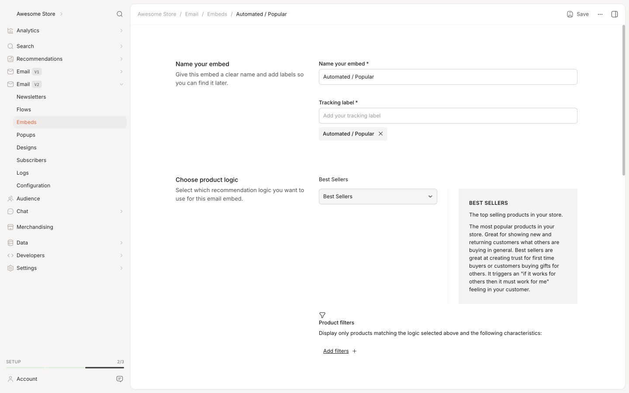Open the search magnifier icon in sidebar header
This screenshot has height=393, width=629.
[120, 14]
